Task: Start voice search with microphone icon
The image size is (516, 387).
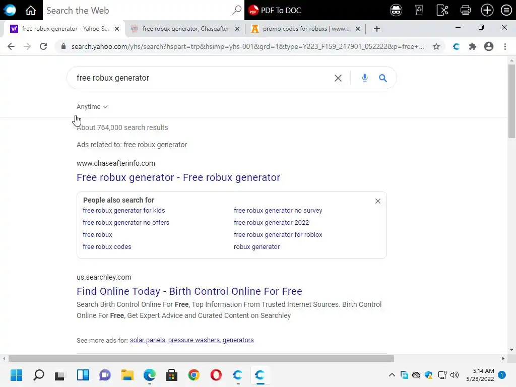Action: point(365,78)
